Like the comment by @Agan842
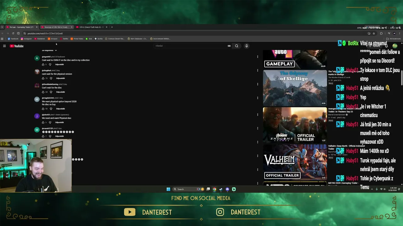This screenshot has height=226, width=403. click(x=43, y=65)
